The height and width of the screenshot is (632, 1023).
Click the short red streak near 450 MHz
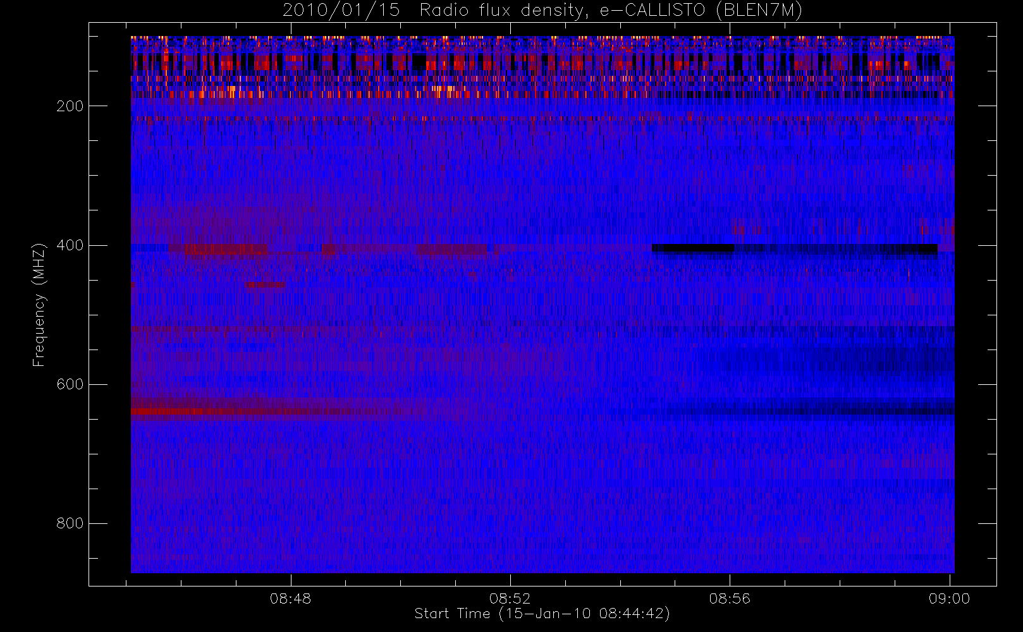265,285
